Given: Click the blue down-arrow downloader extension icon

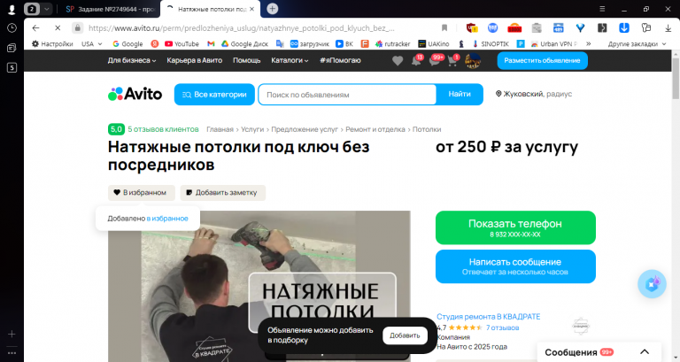Looking at the screenshot, I should tap(624, 28).
